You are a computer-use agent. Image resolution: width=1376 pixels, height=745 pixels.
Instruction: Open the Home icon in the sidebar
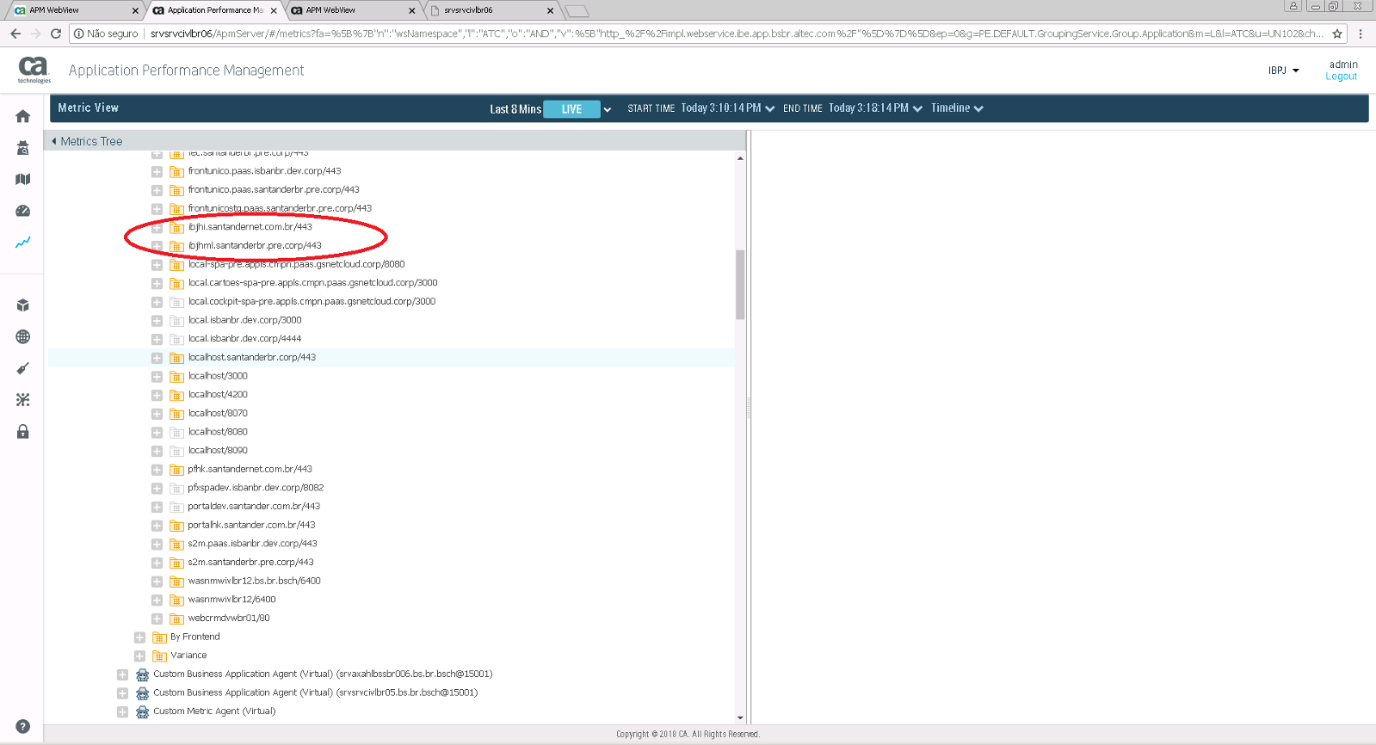pyautogui.click(x=23, y=116)
